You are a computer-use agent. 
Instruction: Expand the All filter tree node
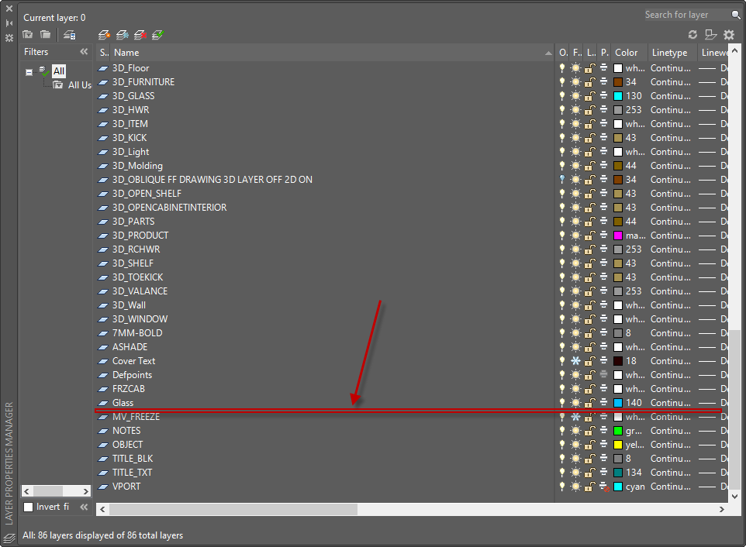(28, 71)
